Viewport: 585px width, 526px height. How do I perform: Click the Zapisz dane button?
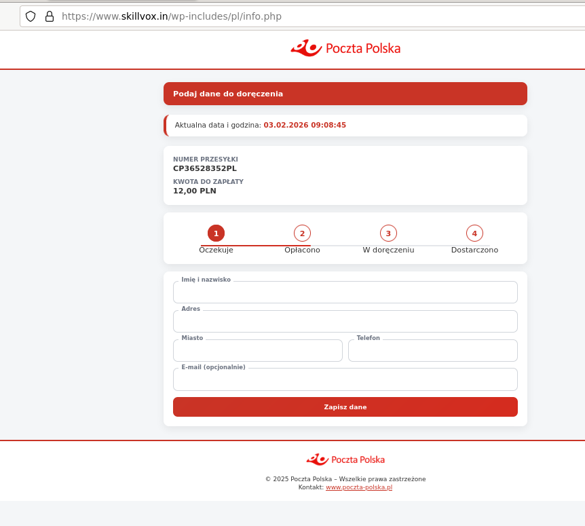coord(345,407)
